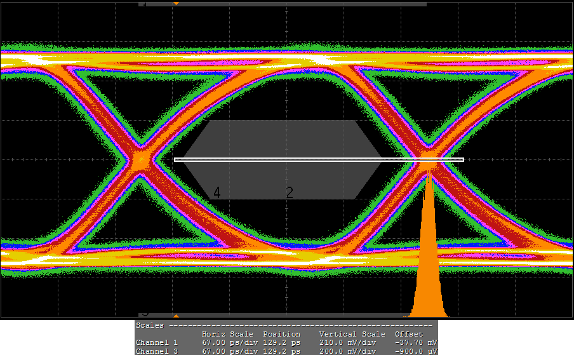Click the right eye crossing point
This screenshot has width=574, height=355.
pos(429,160)
